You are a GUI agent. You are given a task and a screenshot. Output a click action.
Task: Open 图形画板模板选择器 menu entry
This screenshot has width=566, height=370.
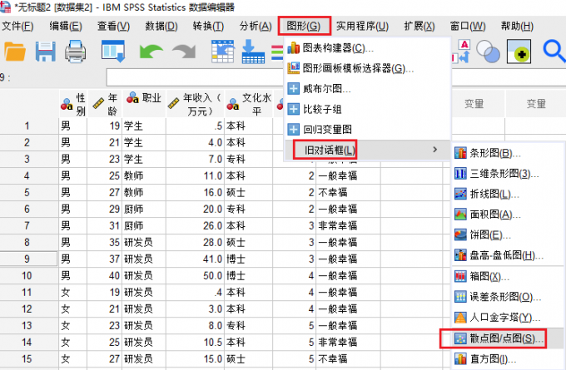point(367,68)
